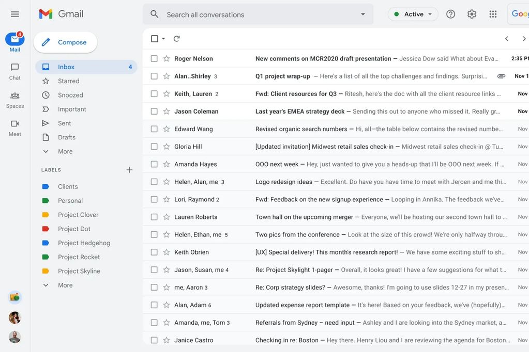This screenshot has height=352, width=529.
Task: Click the attachment paperclip on Alan..Shirley's email
Action: [x=501, y=76]
